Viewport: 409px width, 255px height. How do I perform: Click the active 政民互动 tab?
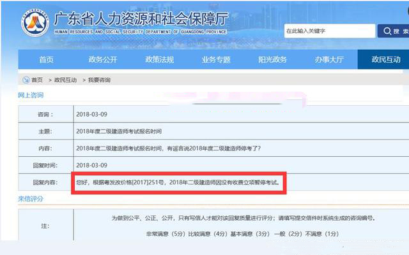pyautogui.click(x=386, y=59)
